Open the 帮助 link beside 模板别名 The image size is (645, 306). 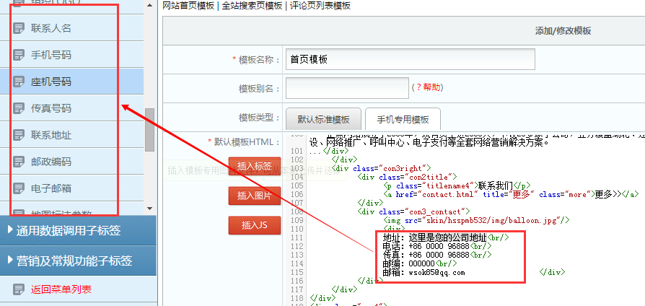[431, 87]
